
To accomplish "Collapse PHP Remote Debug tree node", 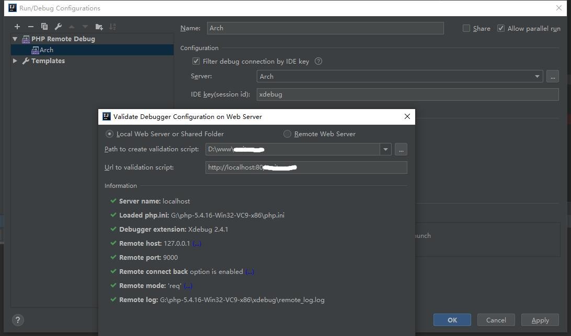I will pyautogui.click(x=15, y=39).
